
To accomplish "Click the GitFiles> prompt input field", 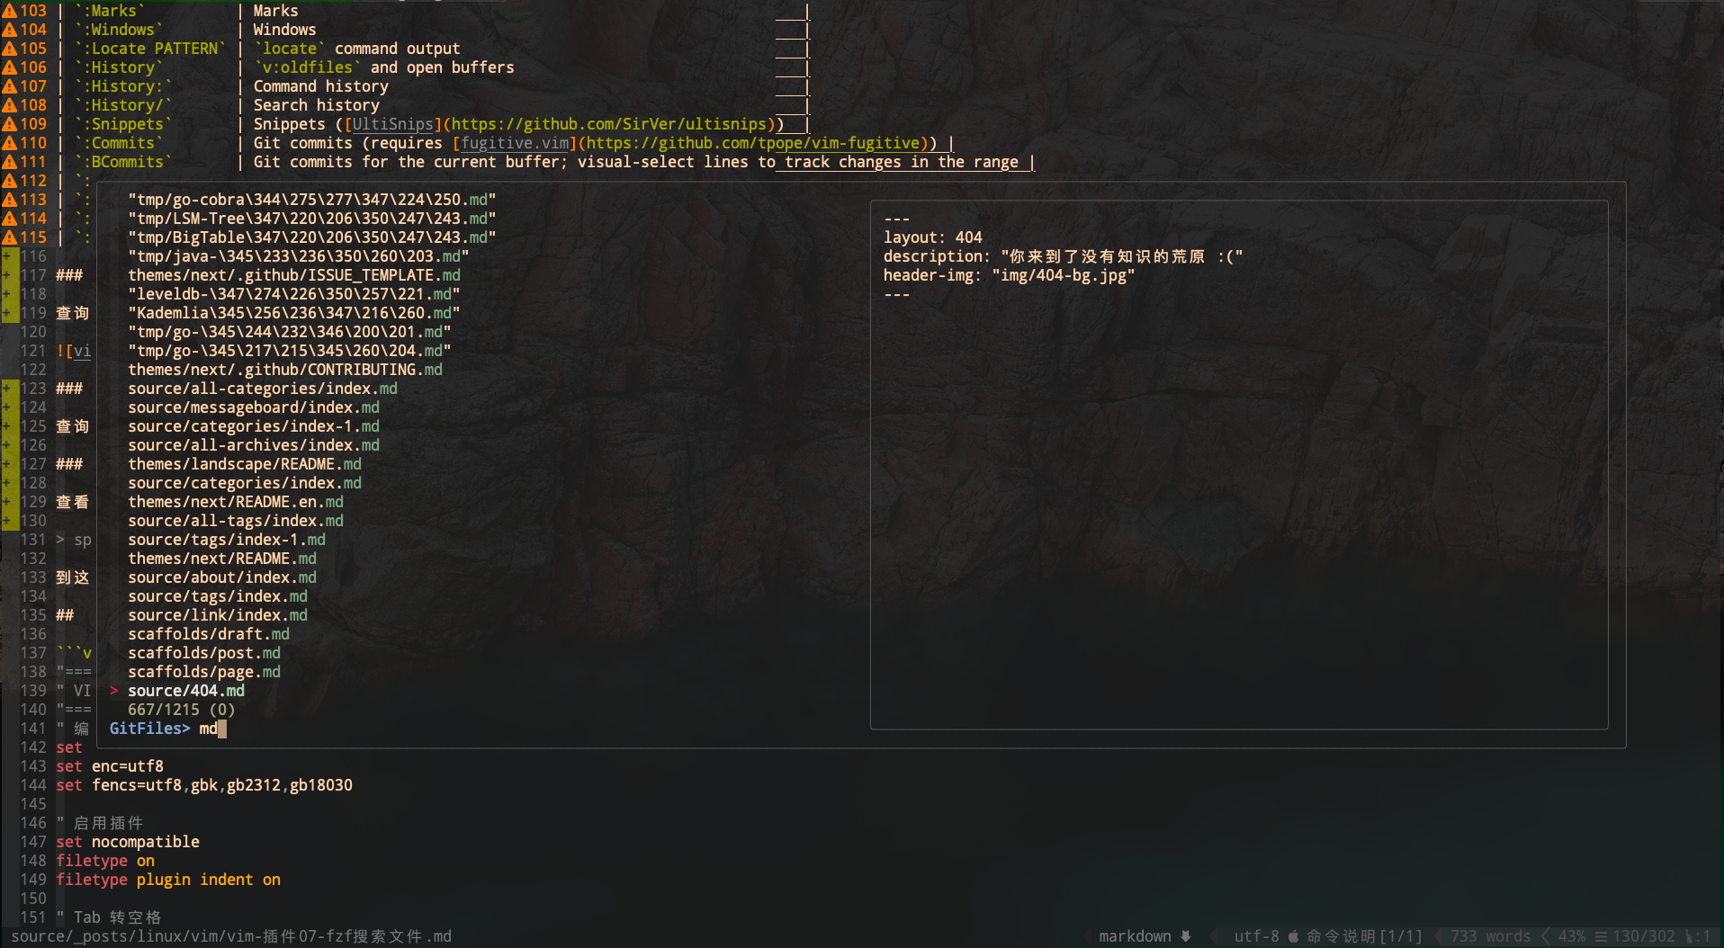I will (x=168, y=729).
